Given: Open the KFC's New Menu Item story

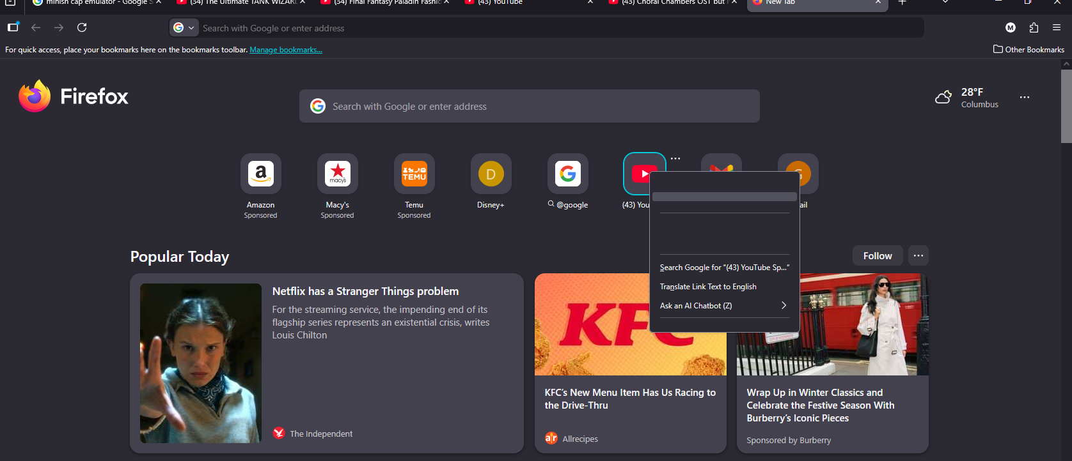Looking at the screenshot, I should click(630, 399).
